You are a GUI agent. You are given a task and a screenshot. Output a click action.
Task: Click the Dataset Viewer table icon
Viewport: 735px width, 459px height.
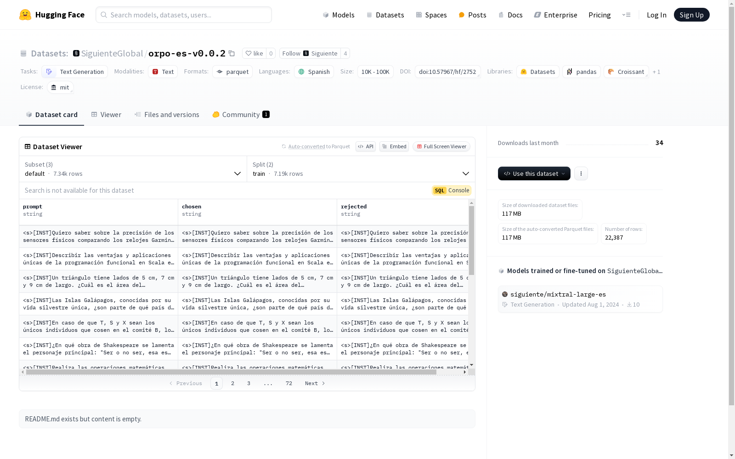[28, 146]
